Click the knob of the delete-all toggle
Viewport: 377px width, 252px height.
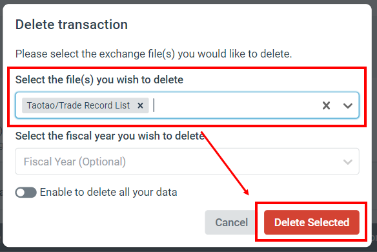21,193
